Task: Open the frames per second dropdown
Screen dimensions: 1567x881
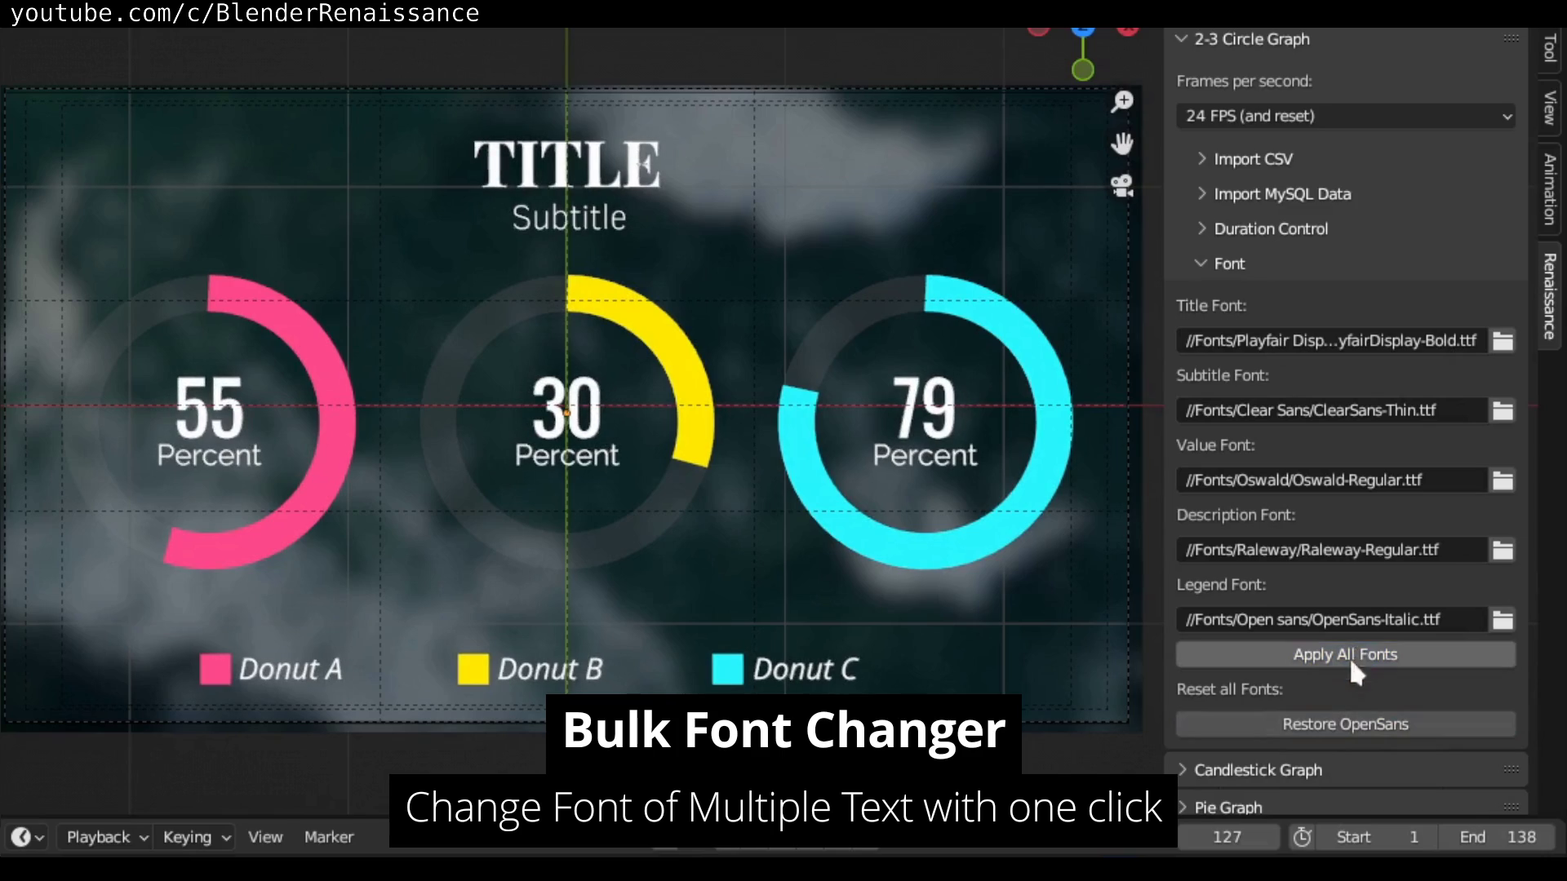Action: 1345,116
